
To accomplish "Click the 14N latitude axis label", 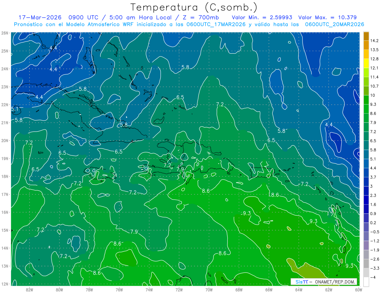I will click(x=4, y=248).
